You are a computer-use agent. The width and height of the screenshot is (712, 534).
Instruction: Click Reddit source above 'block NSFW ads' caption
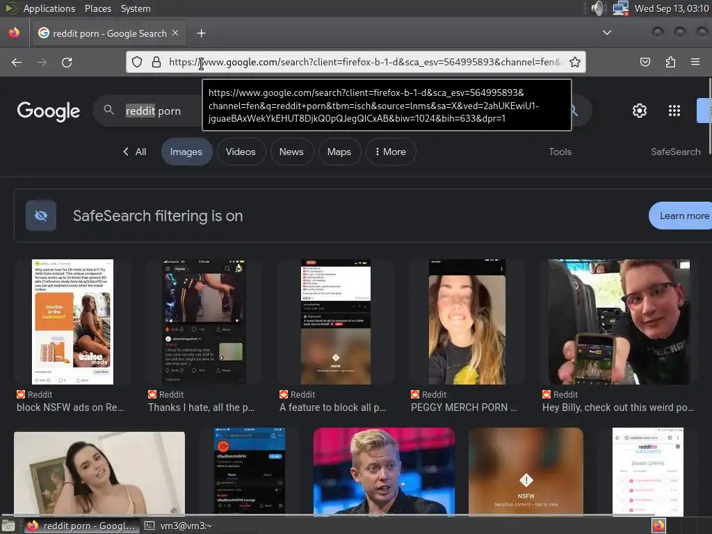(x=35, y=395)
